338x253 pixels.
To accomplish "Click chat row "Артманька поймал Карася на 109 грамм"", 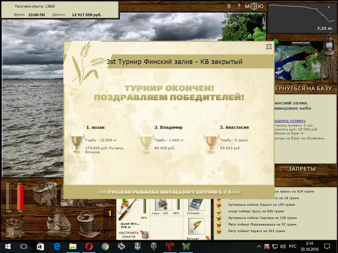I will point(262,205).
